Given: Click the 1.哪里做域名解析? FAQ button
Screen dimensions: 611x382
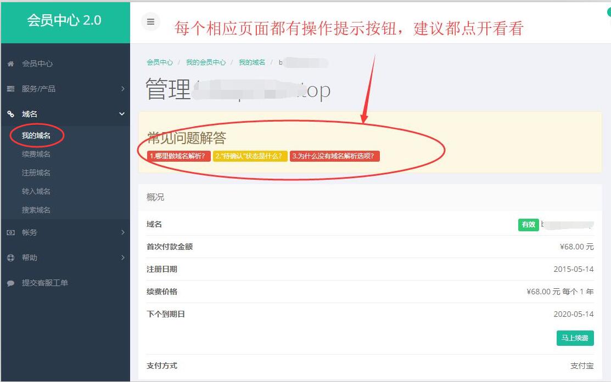Looking at the screenshot, I should [179, 156].
